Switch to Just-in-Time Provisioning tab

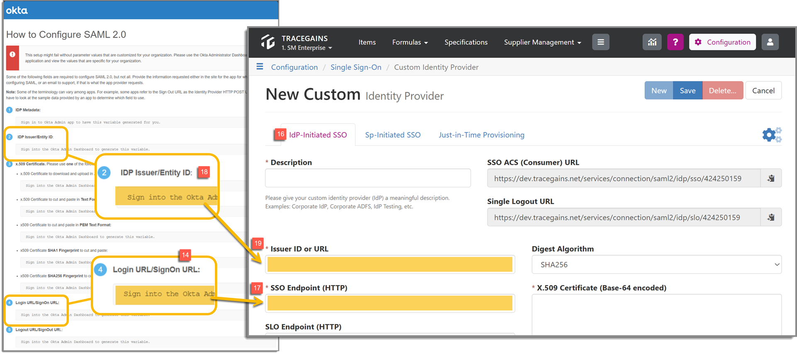481,135
